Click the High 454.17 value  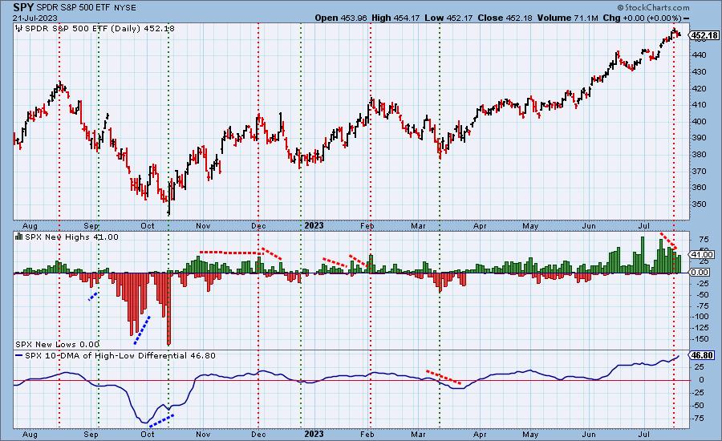pos(395,18)
